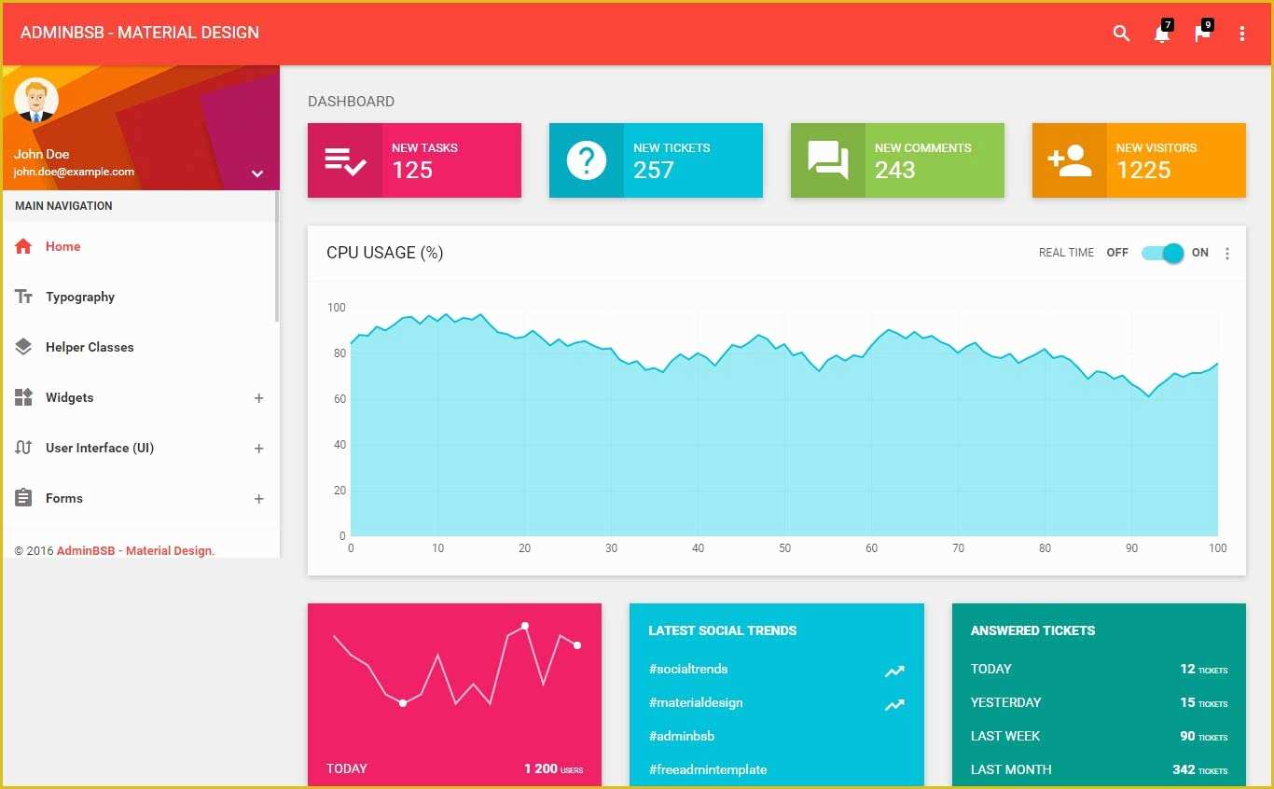This screenshot has height=789, width=1274.
Task: Click the OFF label of Real Time
Action: click(1117, 253)
